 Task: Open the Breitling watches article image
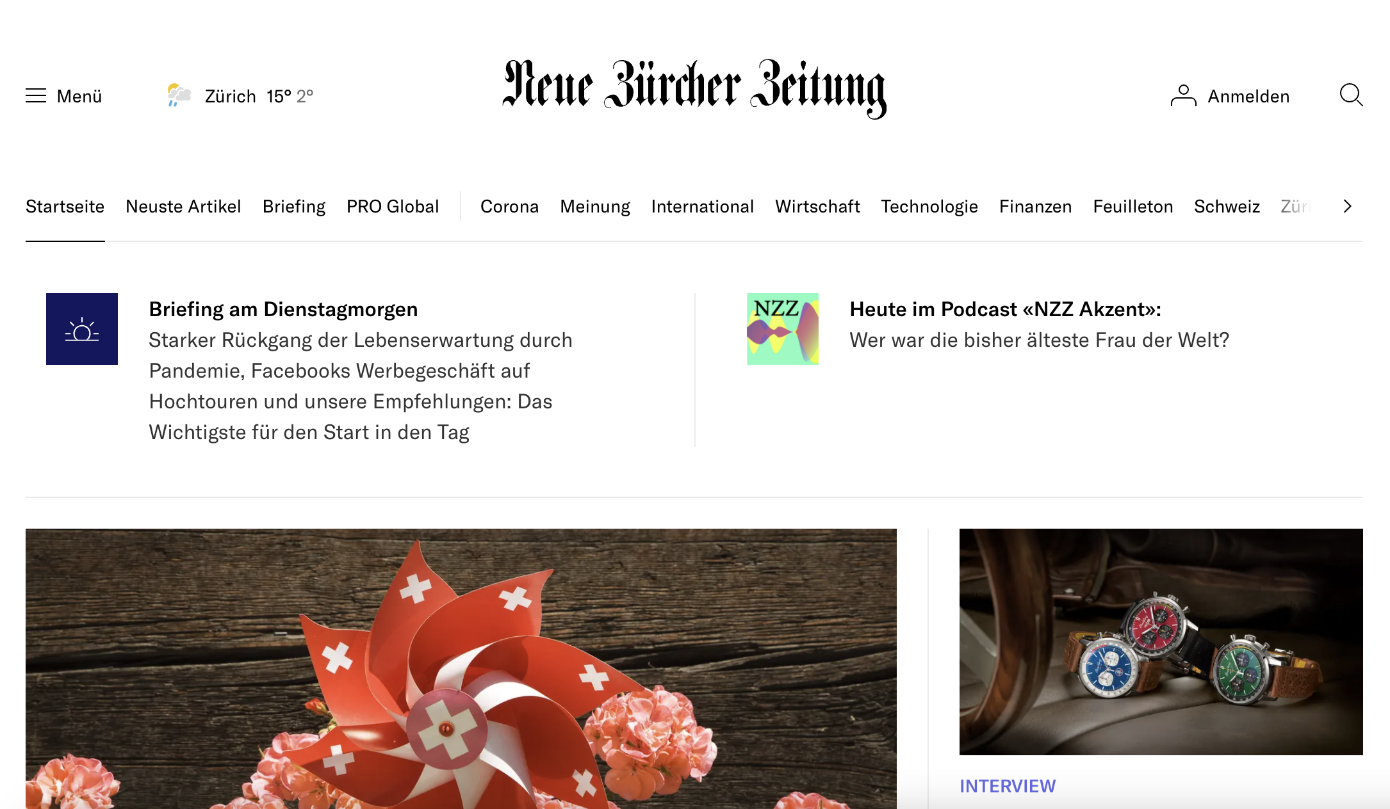coord(1161,642)
